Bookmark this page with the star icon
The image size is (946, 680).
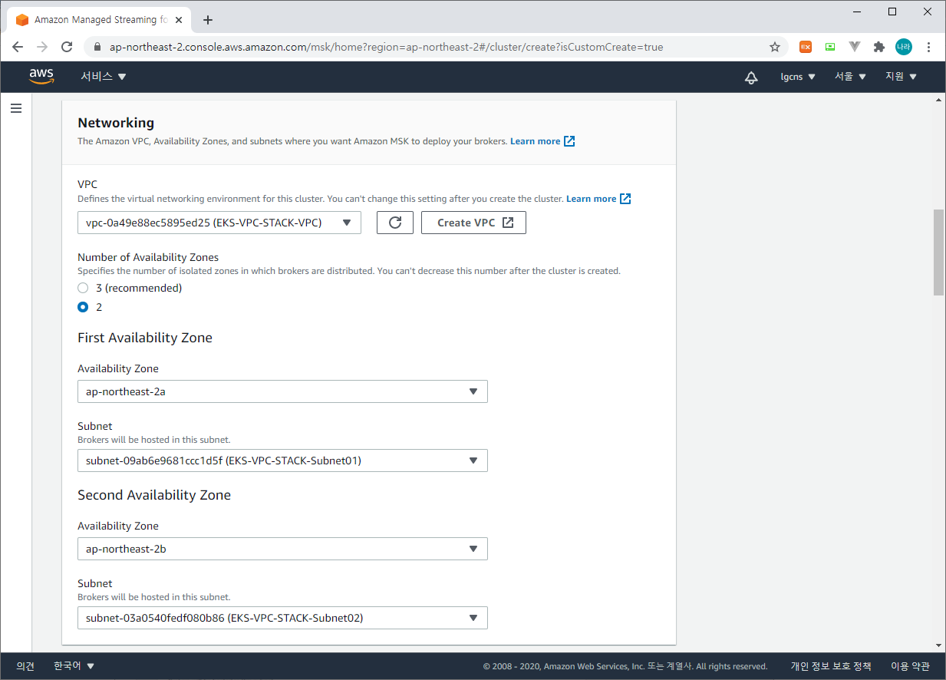[775, 47]
